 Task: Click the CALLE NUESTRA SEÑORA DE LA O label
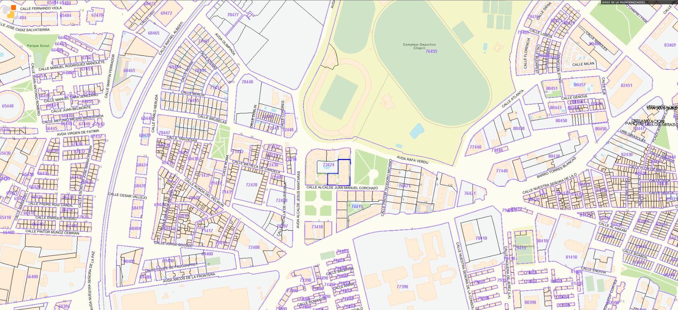tap(550, 184)
